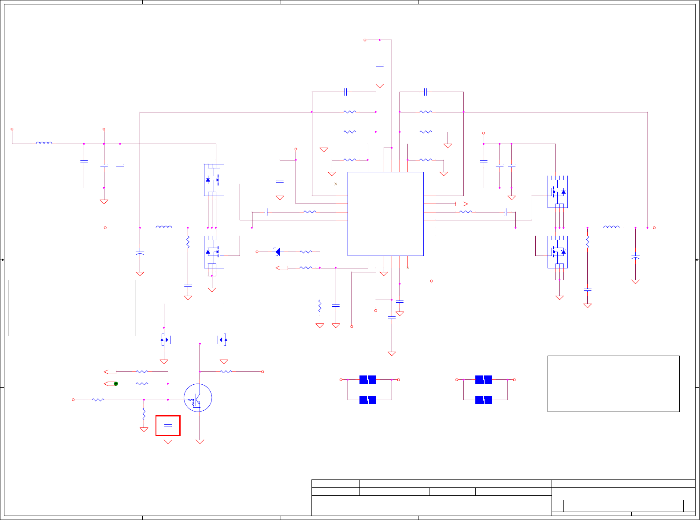Select the output port symbol right of the IC
The height and width of the screenshot is (520, 700).
462,204
